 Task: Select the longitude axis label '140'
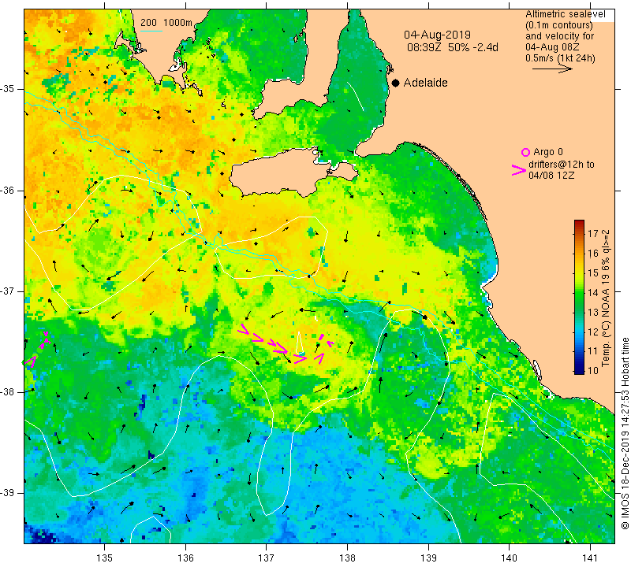[509, 558]
